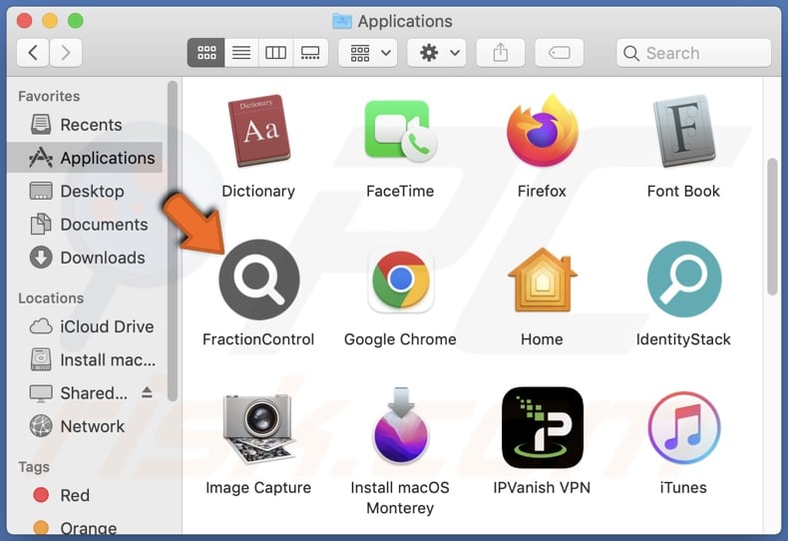Image resolution: width=788 pixels, height=541 pixels.
Task: Select the IdentityStack app icon
Action: point(684,279)
